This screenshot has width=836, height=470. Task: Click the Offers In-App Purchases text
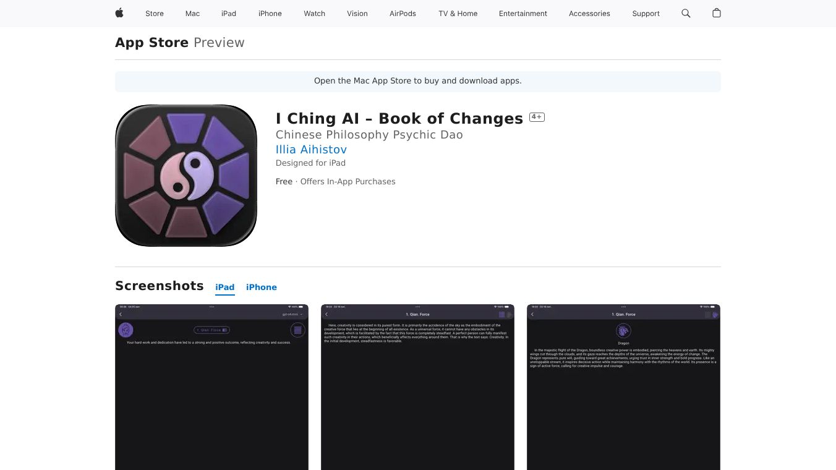[x=348, y=182]
